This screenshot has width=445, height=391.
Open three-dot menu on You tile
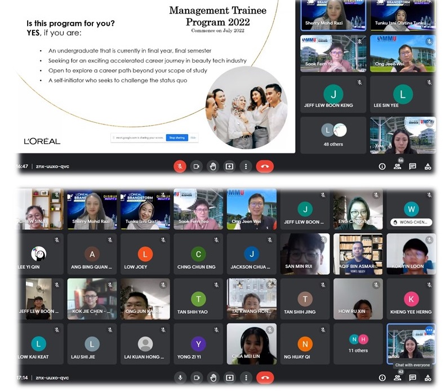coord(429,330)
